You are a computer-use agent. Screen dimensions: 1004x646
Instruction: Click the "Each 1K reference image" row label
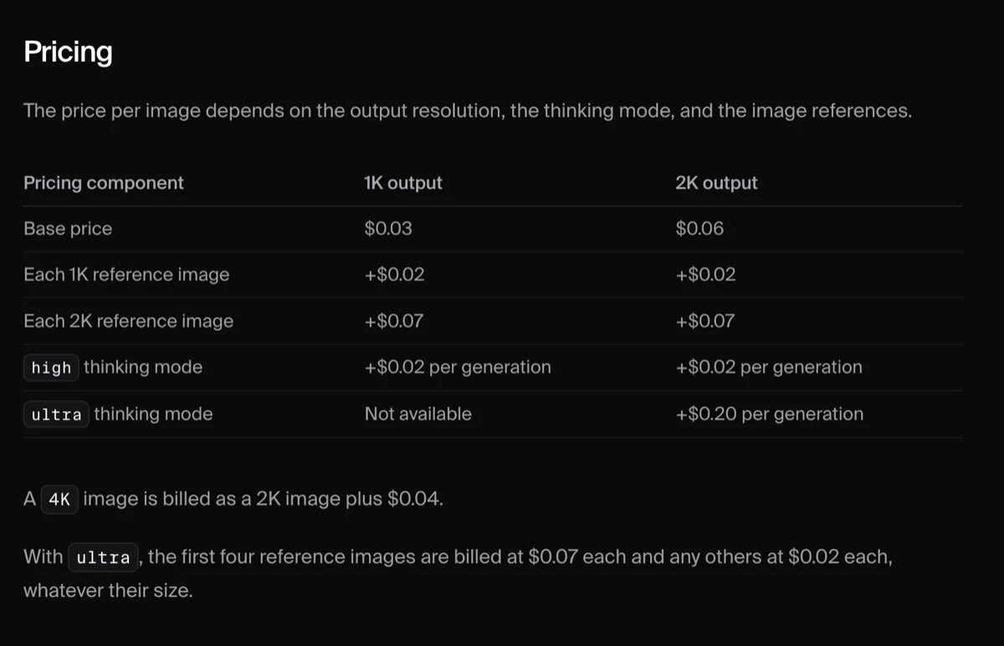pos(126,275)
